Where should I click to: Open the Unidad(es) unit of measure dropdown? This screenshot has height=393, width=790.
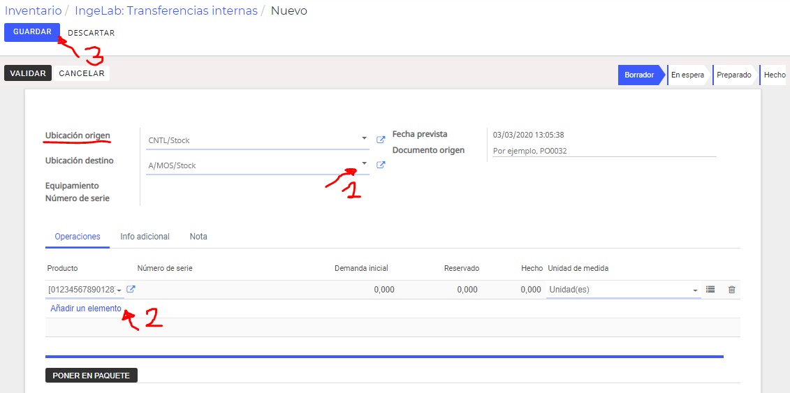coord(695,290)
